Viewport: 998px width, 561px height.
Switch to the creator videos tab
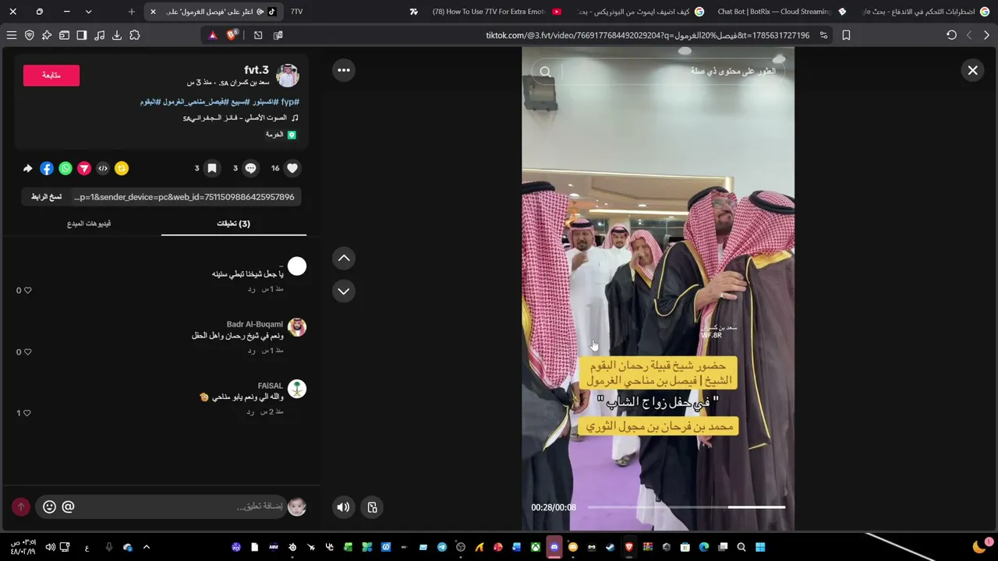click(89, 224)
